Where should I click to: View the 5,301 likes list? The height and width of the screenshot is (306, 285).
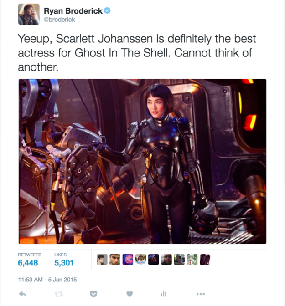(64, 260)
